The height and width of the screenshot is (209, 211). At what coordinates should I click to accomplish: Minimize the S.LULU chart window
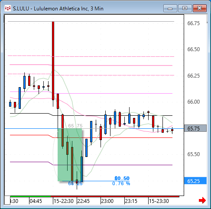click(x=170, y=8)
